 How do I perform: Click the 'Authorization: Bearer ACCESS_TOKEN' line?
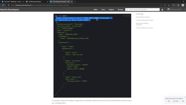pyautogui.click(x=73, y=20)
